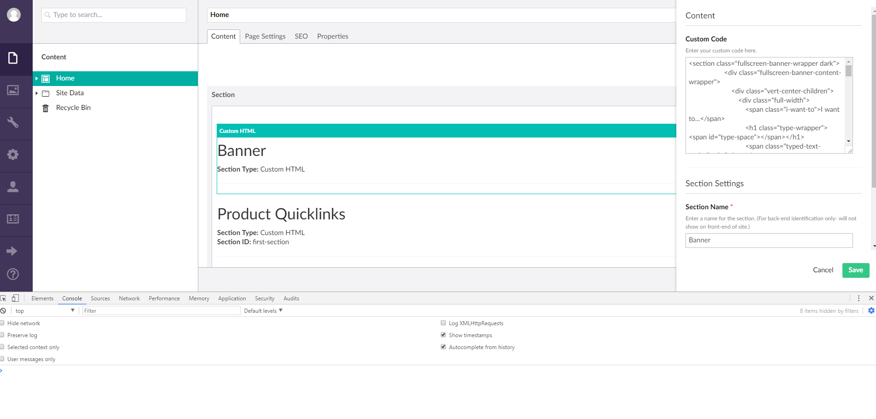Click the Type to search field
876x419 pixels.
click(114, 15)
